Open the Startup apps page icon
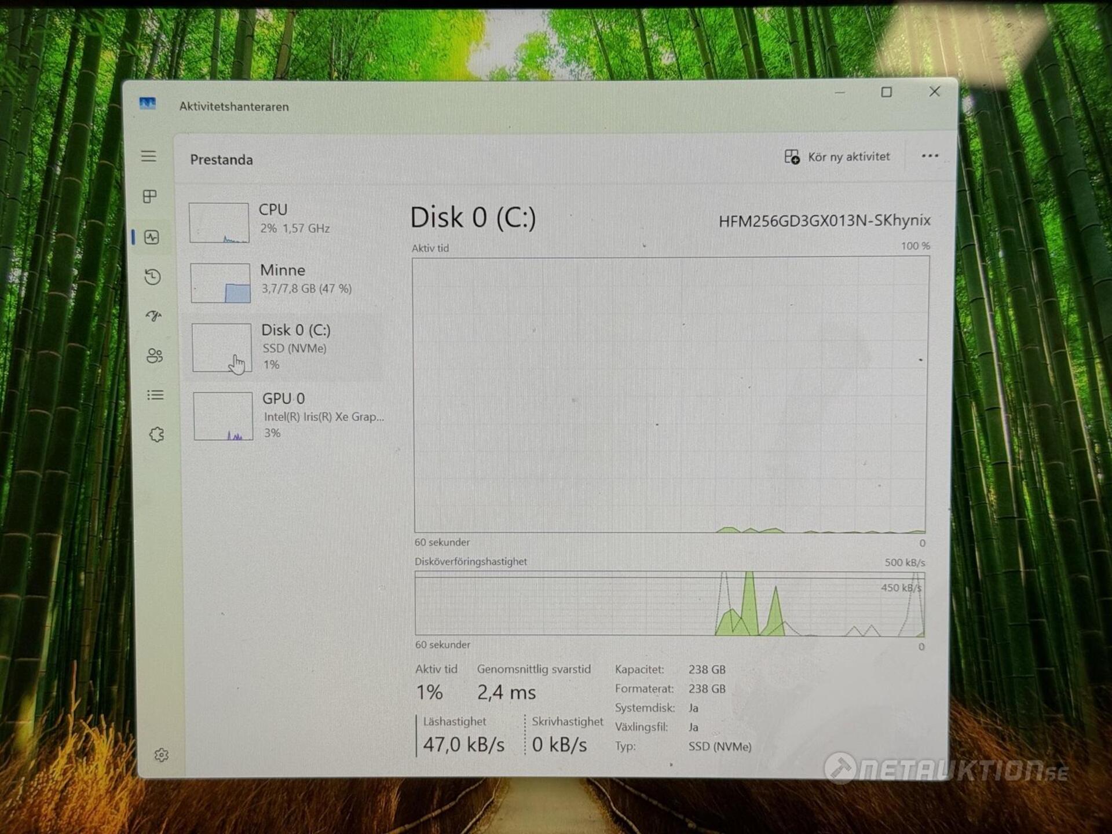Screen dimensions: 1112x834 [x=153, y=316]
